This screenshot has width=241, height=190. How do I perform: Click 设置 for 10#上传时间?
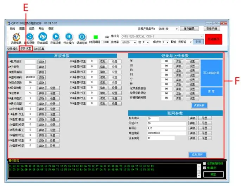pos(53,109)
